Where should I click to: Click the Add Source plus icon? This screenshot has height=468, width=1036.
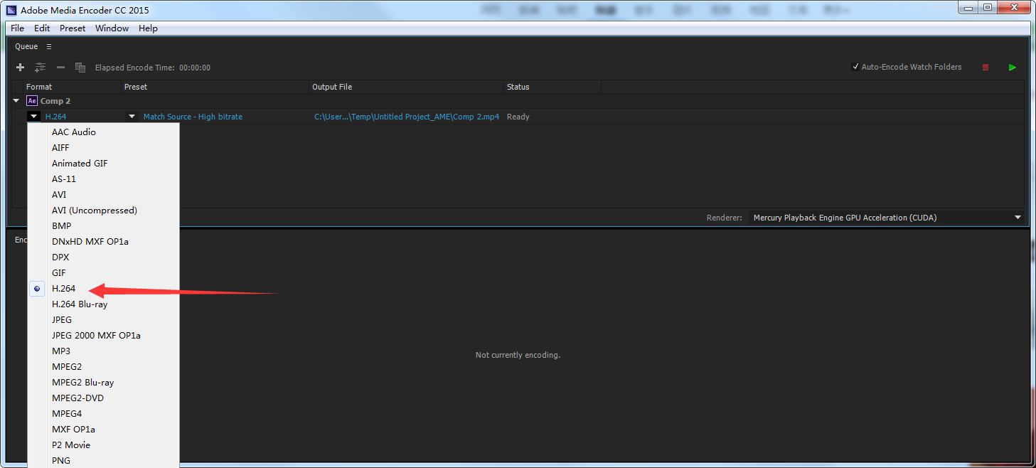[20, 68]
